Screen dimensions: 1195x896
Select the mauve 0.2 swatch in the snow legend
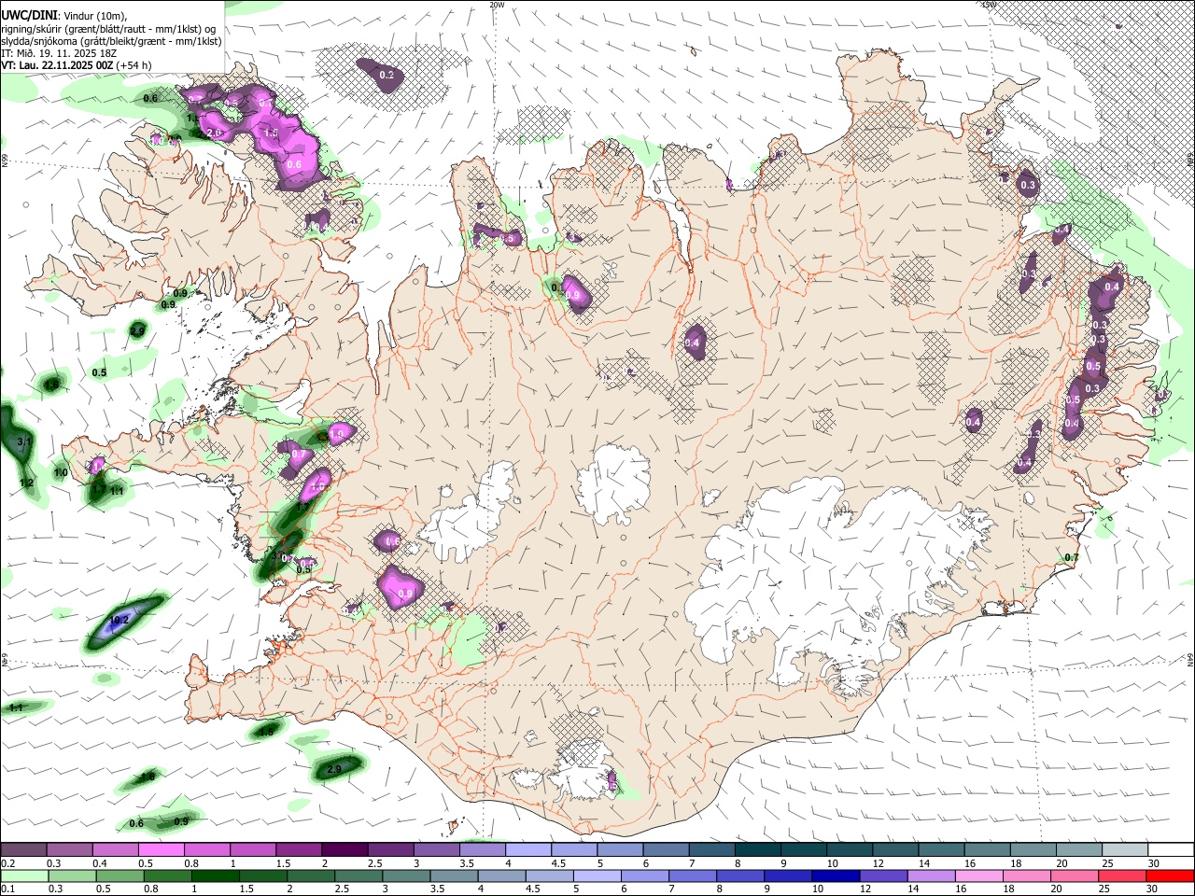click(x=23, y=850)
